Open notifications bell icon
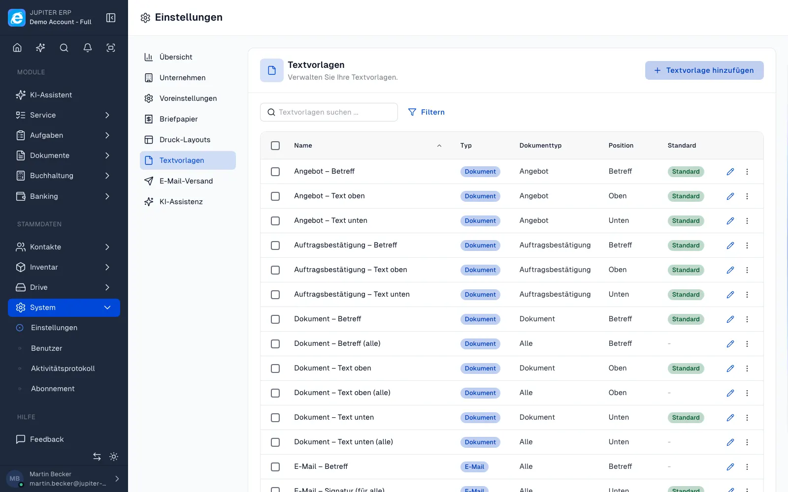This screenshot has height=492, width=788. (x=88, y=48)
